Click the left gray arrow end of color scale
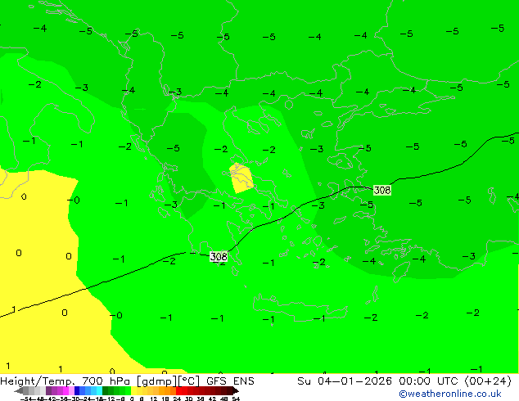This screenshot has height=401, width=519. 19,390
